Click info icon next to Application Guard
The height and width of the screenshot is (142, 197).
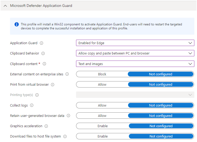(x=41, y=43)
